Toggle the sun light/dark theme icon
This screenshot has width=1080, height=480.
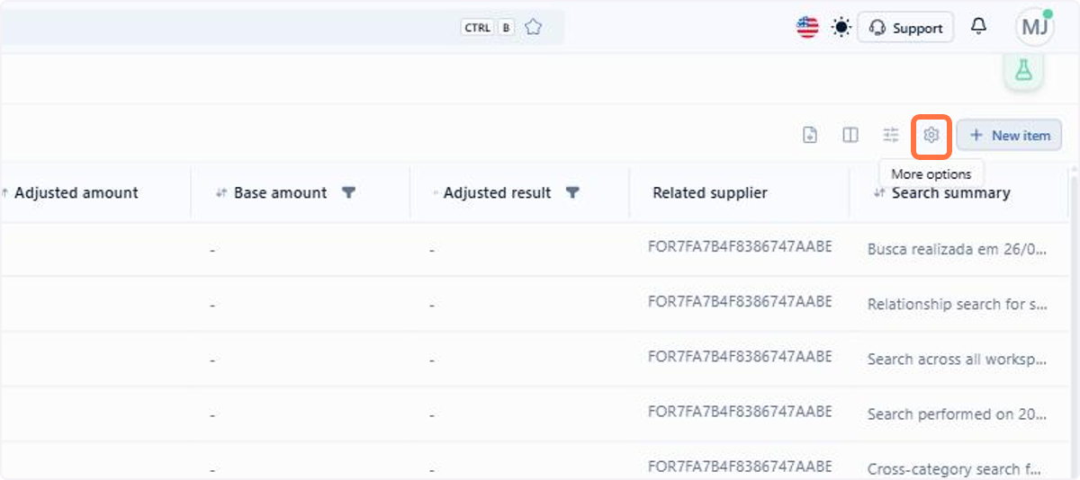[841, 27]
